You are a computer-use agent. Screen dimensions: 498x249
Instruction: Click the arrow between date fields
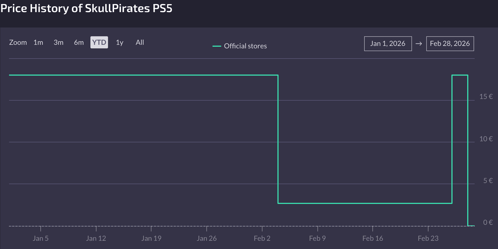pyautogui.click(x=419, y=44)
